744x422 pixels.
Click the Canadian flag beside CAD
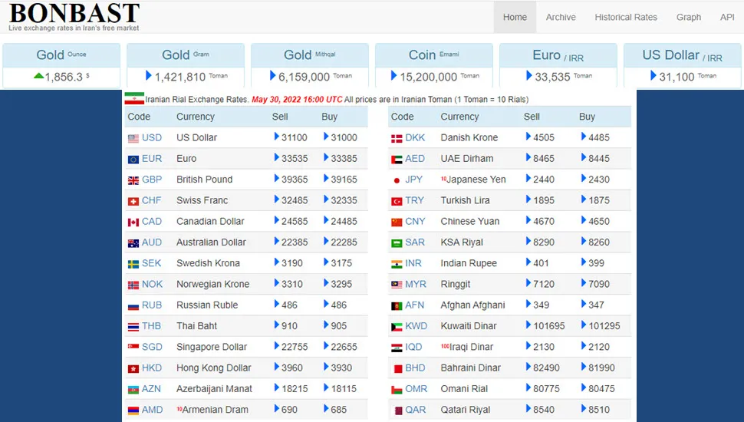click(133, 222)
